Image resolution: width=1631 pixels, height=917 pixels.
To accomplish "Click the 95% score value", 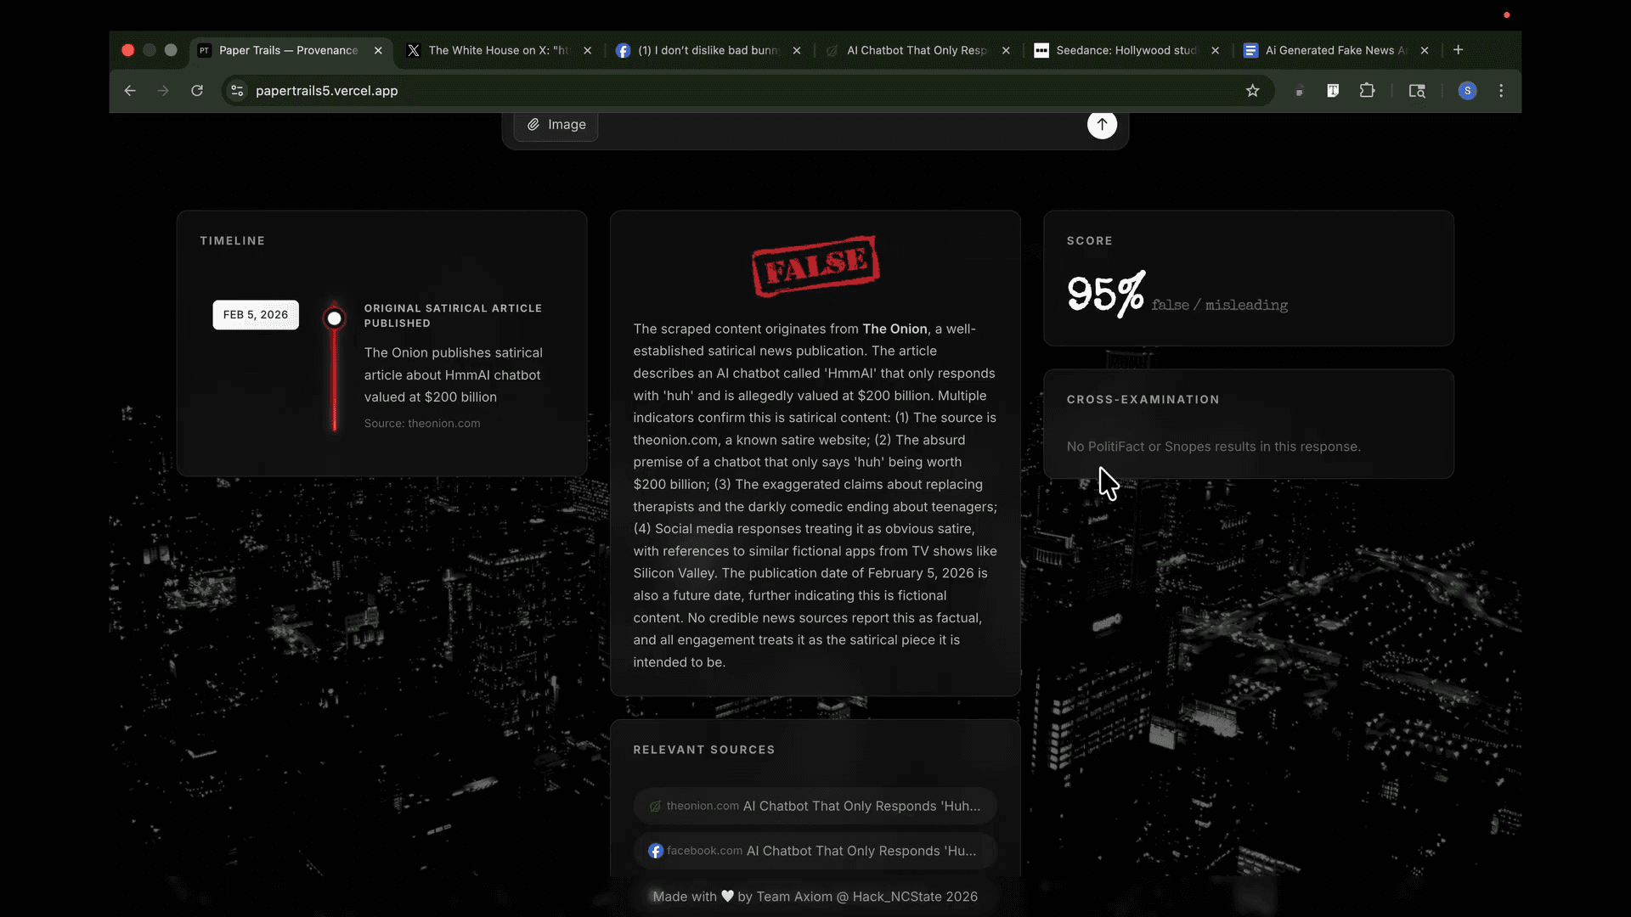I will coord(1106,295).
